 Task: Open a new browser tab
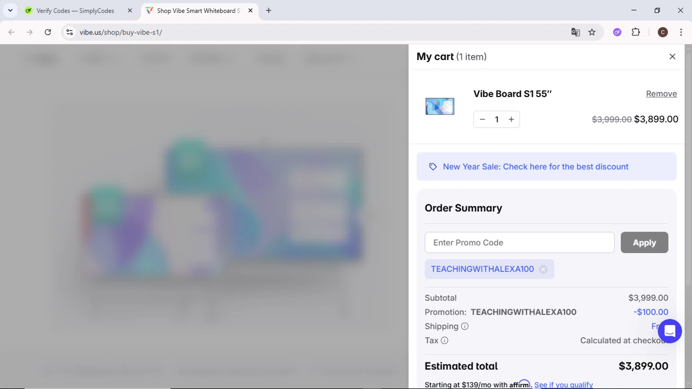pos(268,11)
